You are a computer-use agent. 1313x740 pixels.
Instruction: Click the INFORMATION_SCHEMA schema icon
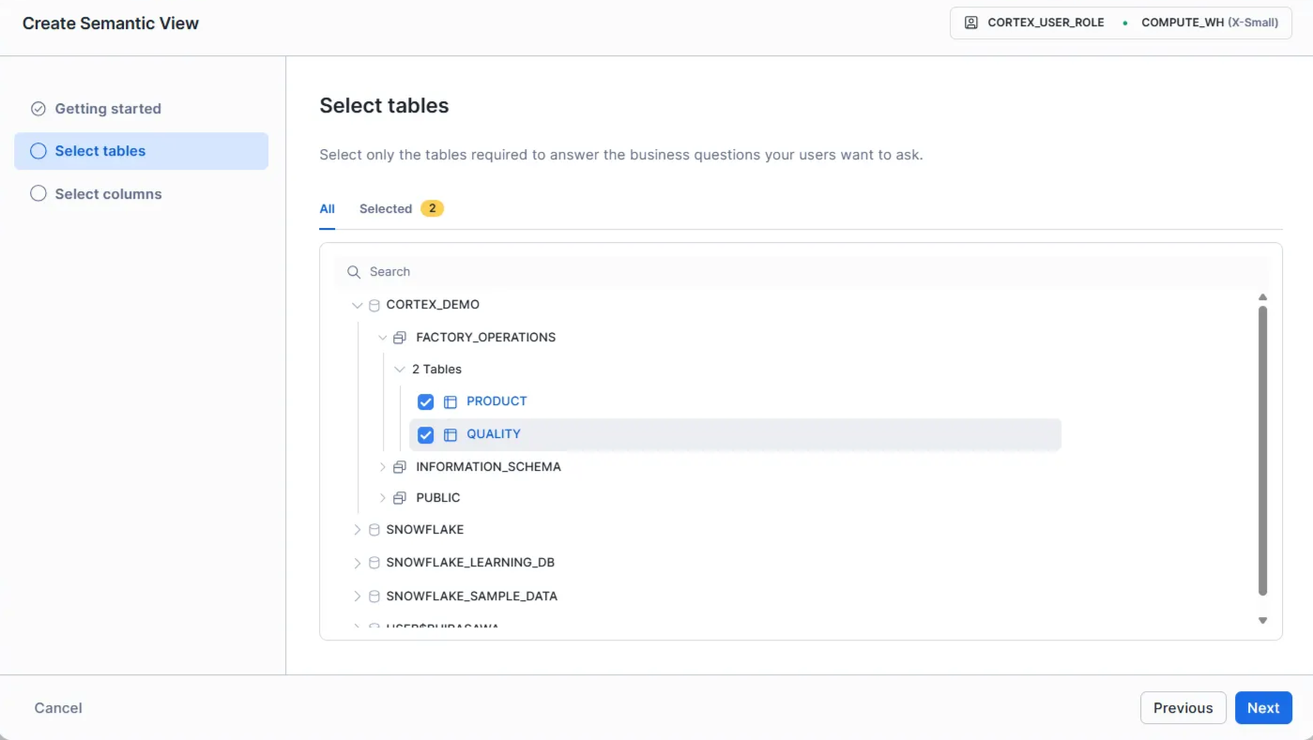(400, 467)
